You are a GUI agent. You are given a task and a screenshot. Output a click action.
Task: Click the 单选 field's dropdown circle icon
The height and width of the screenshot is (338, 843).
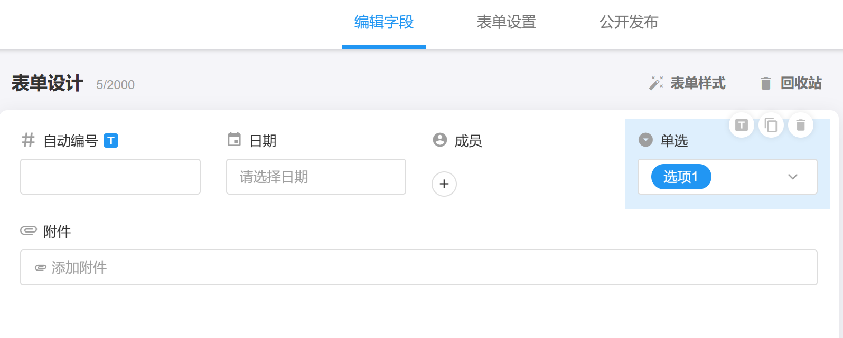(645, 140)
